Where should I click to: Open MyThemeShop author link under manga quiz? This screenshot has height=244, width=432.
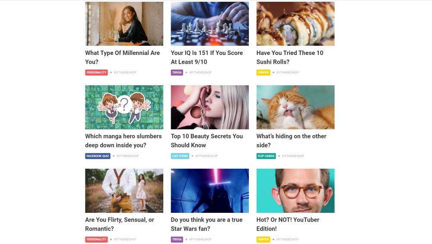(x=127, y=156)
